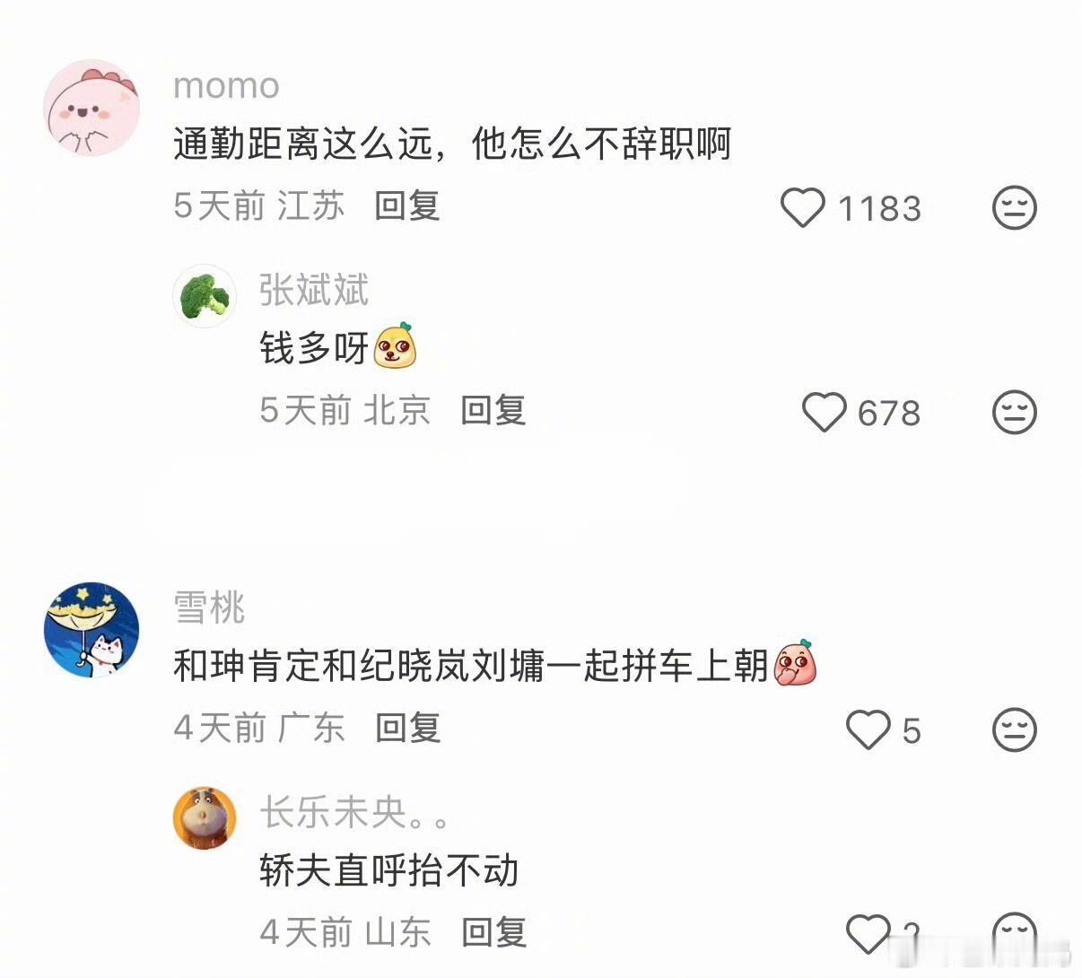Like 长乐未央's reply about 轿夫
Viewport: 1082px width, 978px height.
(868, 934)
